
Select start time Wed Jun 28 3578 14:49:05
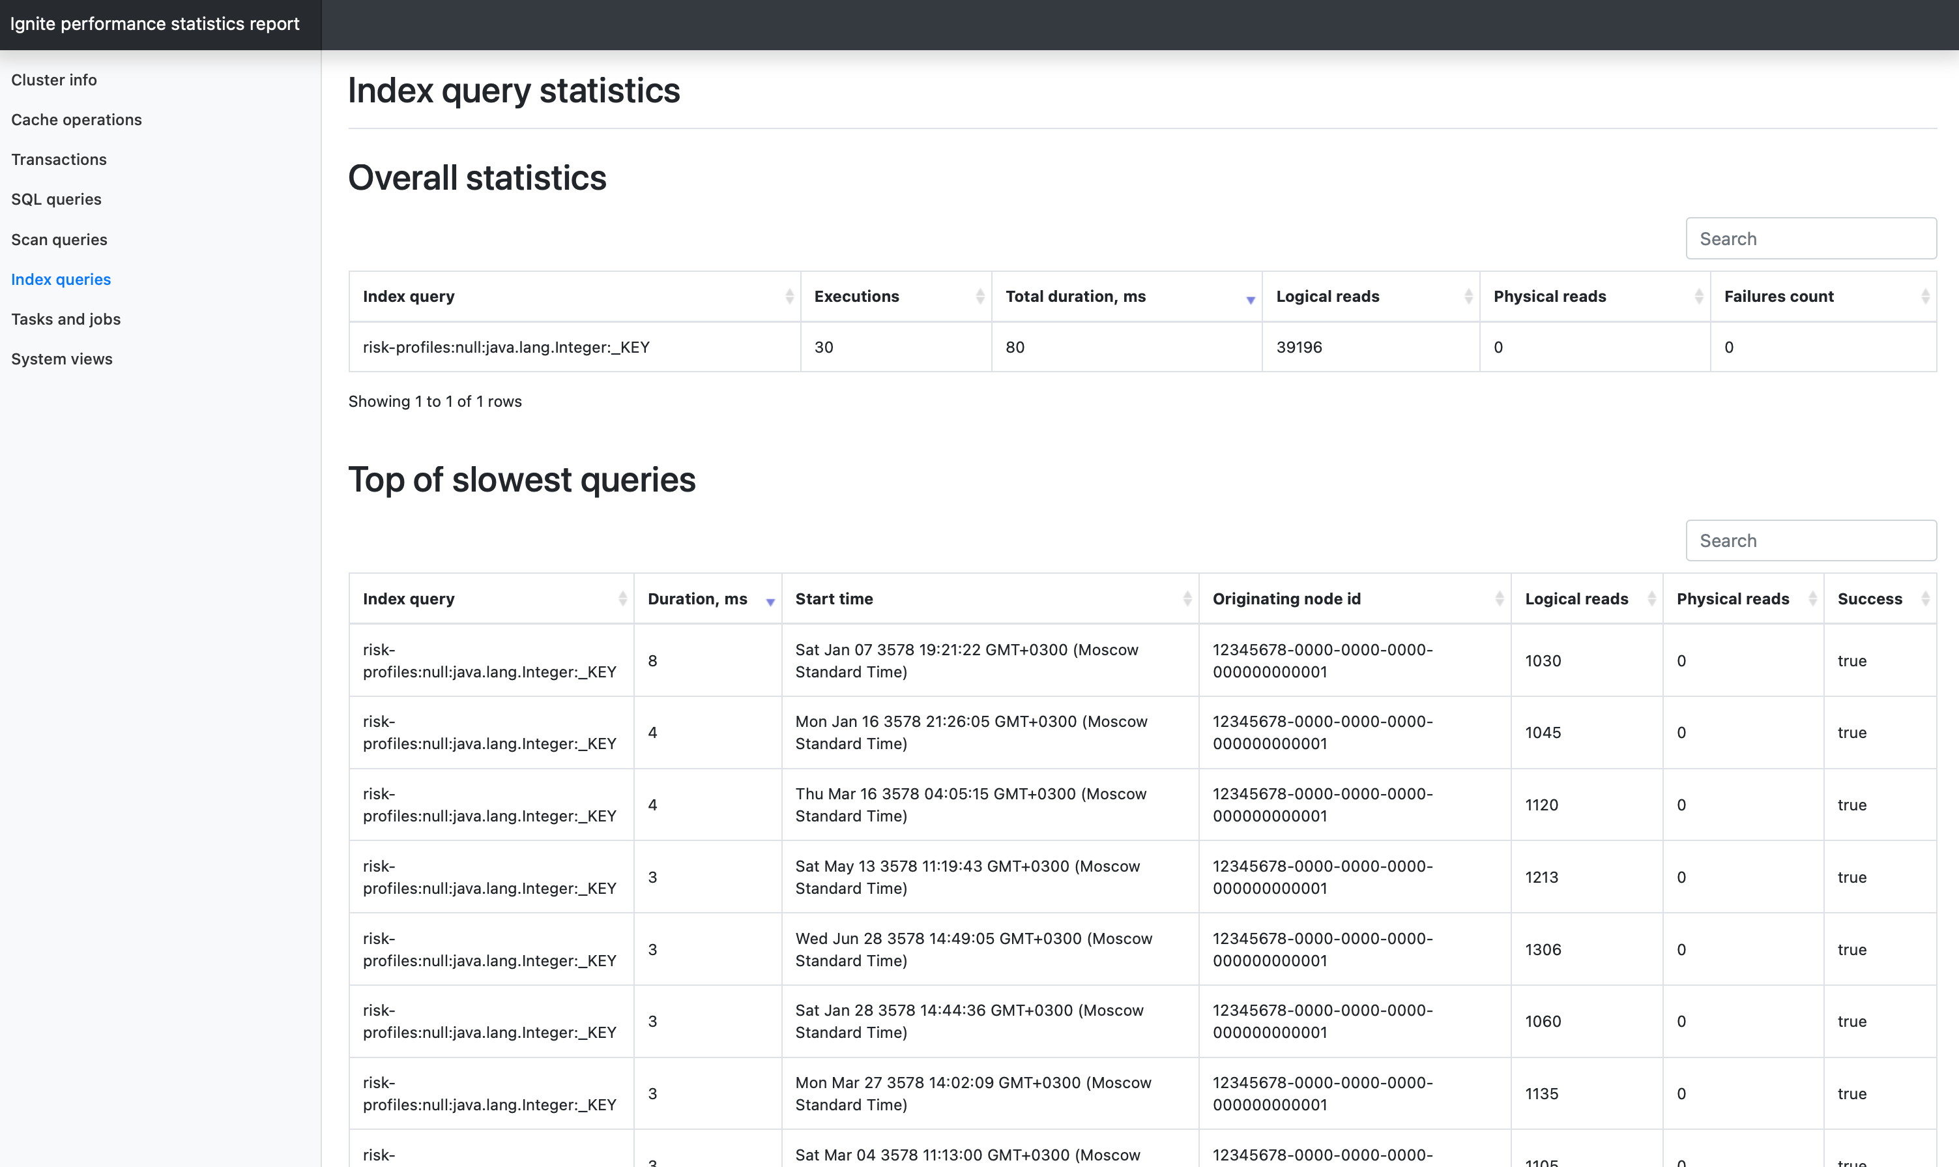coord(974,949)
